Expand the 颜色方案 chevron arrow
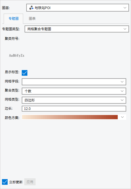 click(122, 117)
